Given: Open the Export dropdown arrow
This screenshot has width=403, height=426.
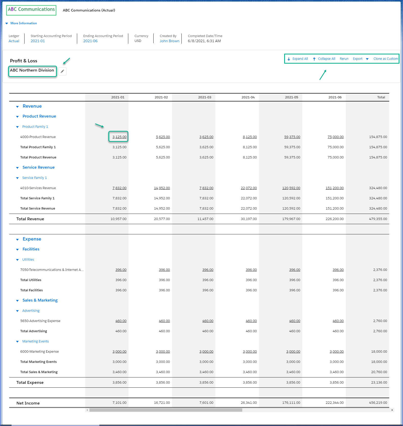Looking at the screenshot, I should (367, 59).
